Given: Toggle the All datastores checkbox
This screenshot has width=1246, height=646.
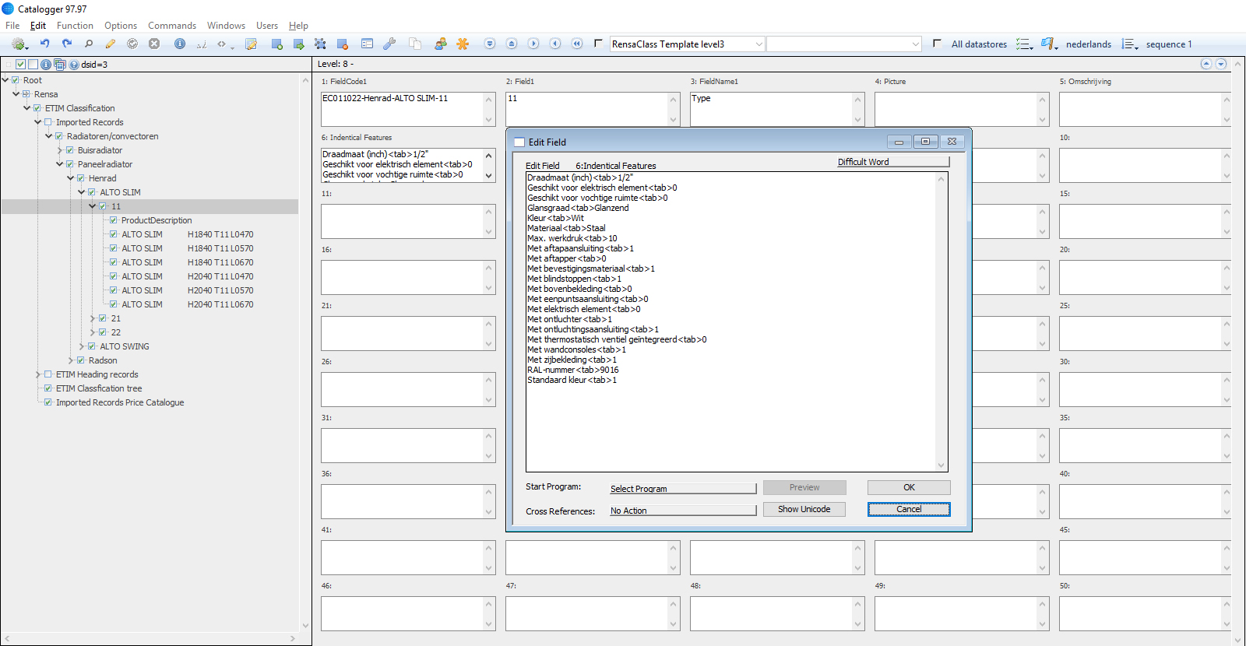Looking at the screenshot, I should (937, 44).
